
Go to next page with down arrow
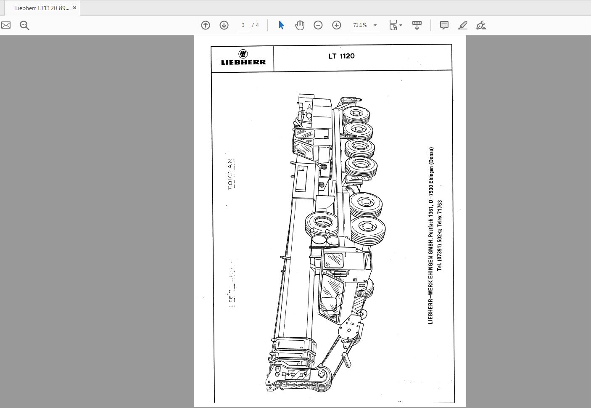224,25
